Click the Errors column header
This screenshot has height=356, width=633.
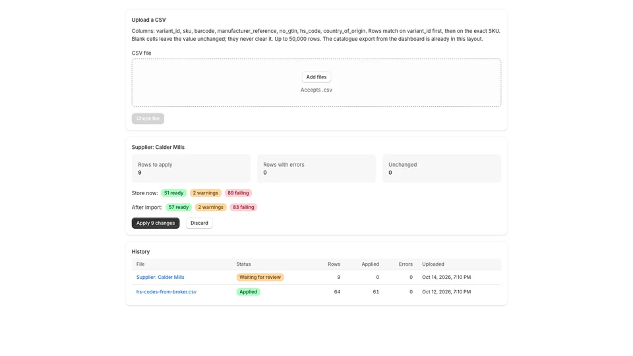coord(406,264)
